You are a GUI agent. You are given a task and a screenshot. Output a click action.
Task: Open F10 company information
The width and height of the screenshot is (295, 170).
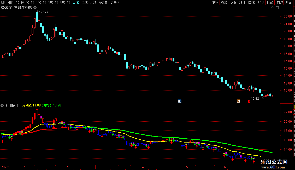click(261, 2)
